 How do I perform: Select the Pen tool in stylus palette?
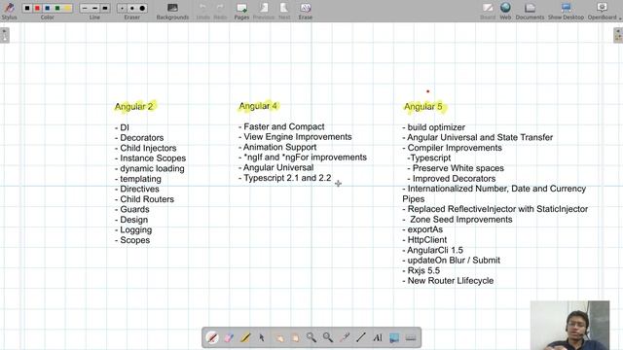tap(212, 337)
